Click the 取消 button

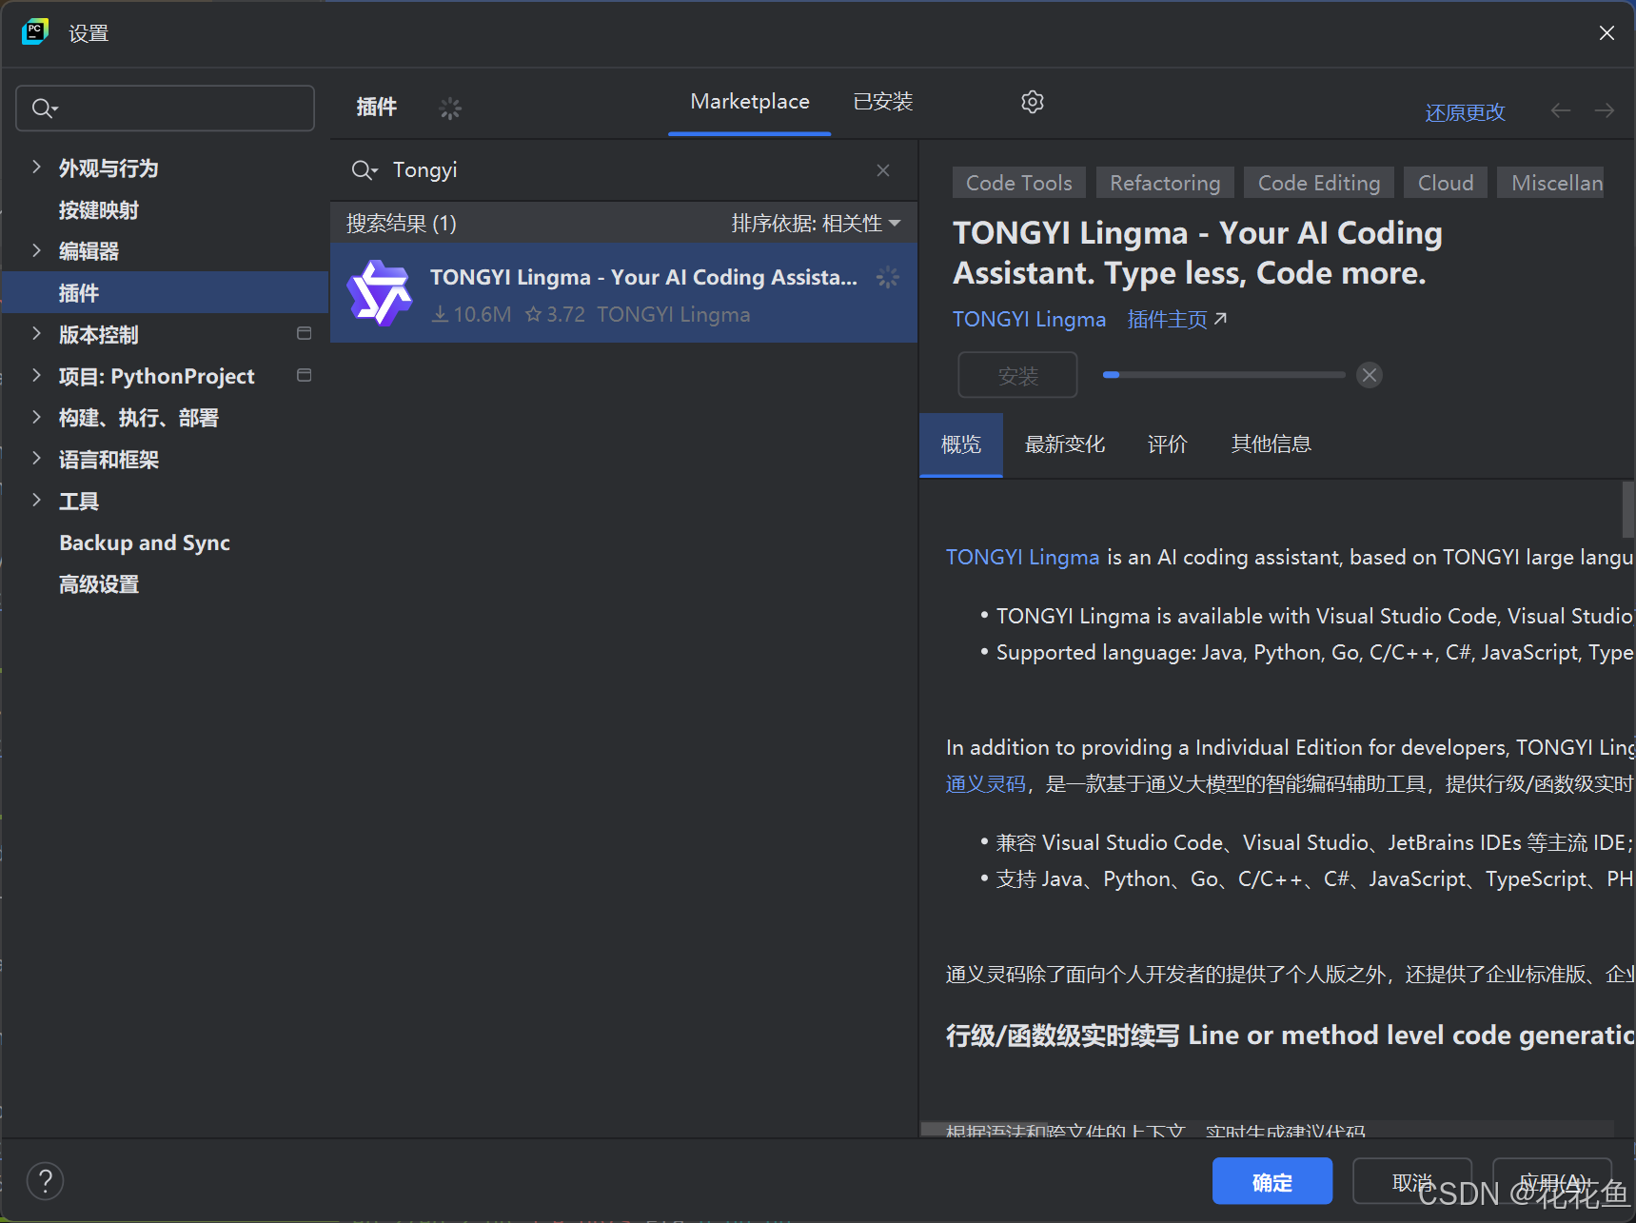[1412, 1182]
